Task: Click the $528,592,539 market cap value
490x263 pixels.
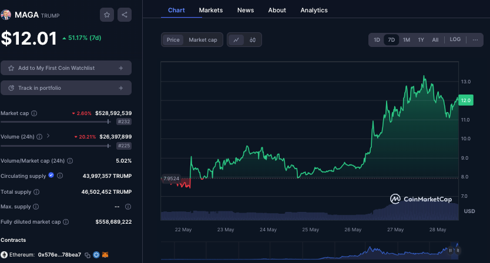Action: (x=113, y=113)
